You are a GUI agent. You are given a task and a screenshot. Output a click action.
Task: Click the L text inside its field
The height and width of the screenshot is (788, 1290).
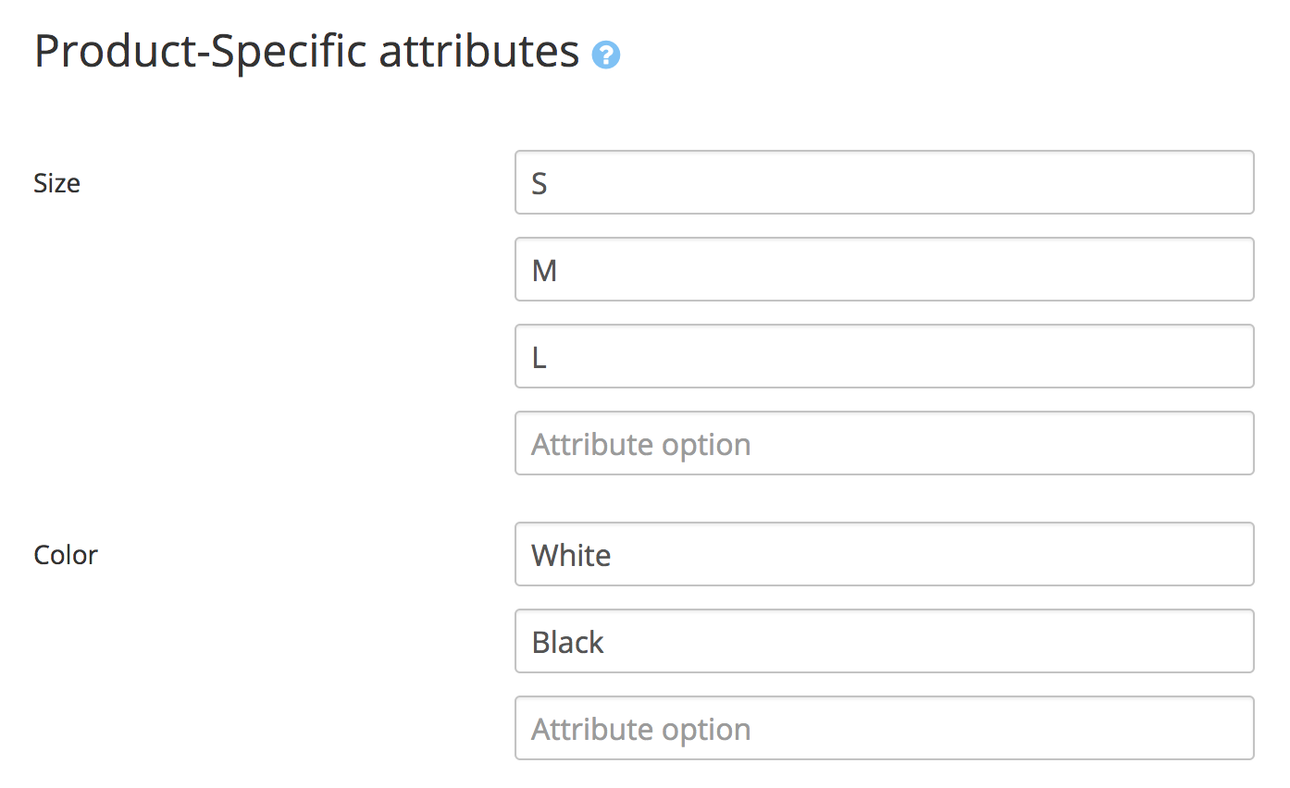[x=539, y=356]
